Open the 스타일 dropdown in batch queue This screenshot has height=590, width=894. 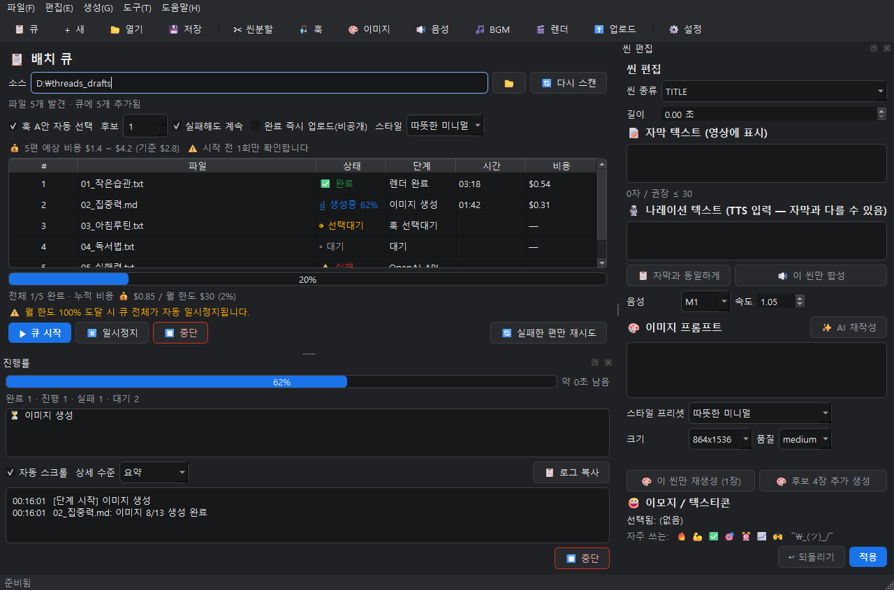445,126
